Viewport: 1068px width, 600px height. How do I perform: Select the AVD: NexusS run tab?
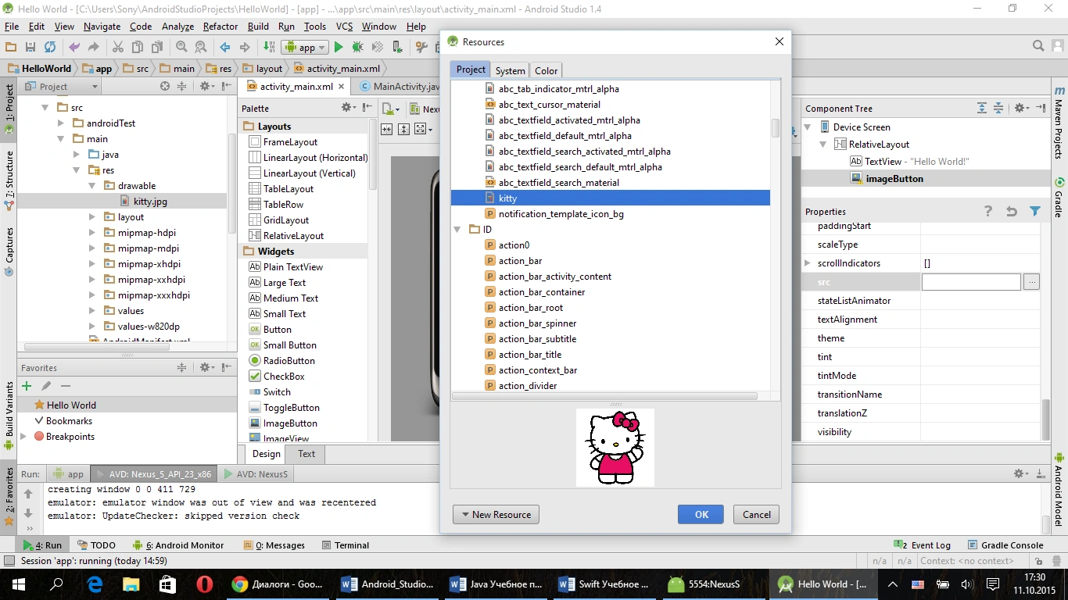[x=256, y=474]
